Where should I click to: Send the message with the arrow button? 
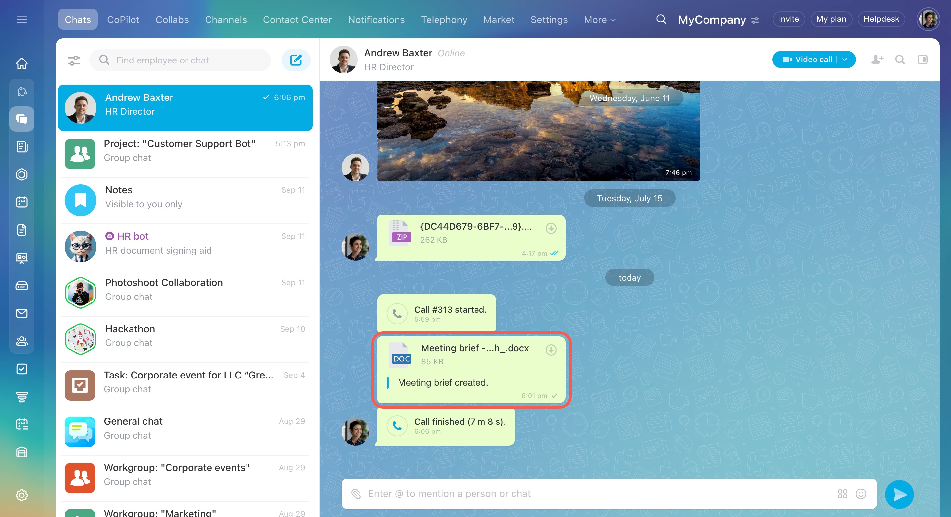pyautogui.click(x=899, y=494)
